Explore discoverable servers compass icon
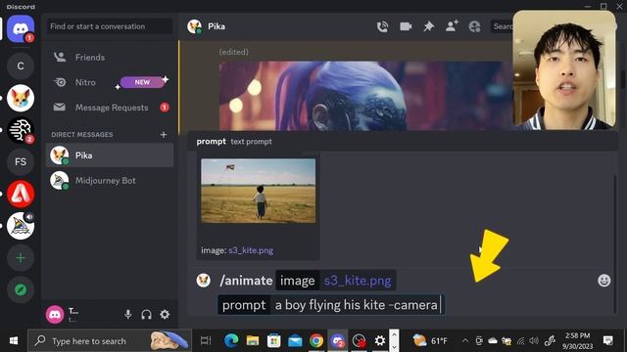 pos(21,289)
